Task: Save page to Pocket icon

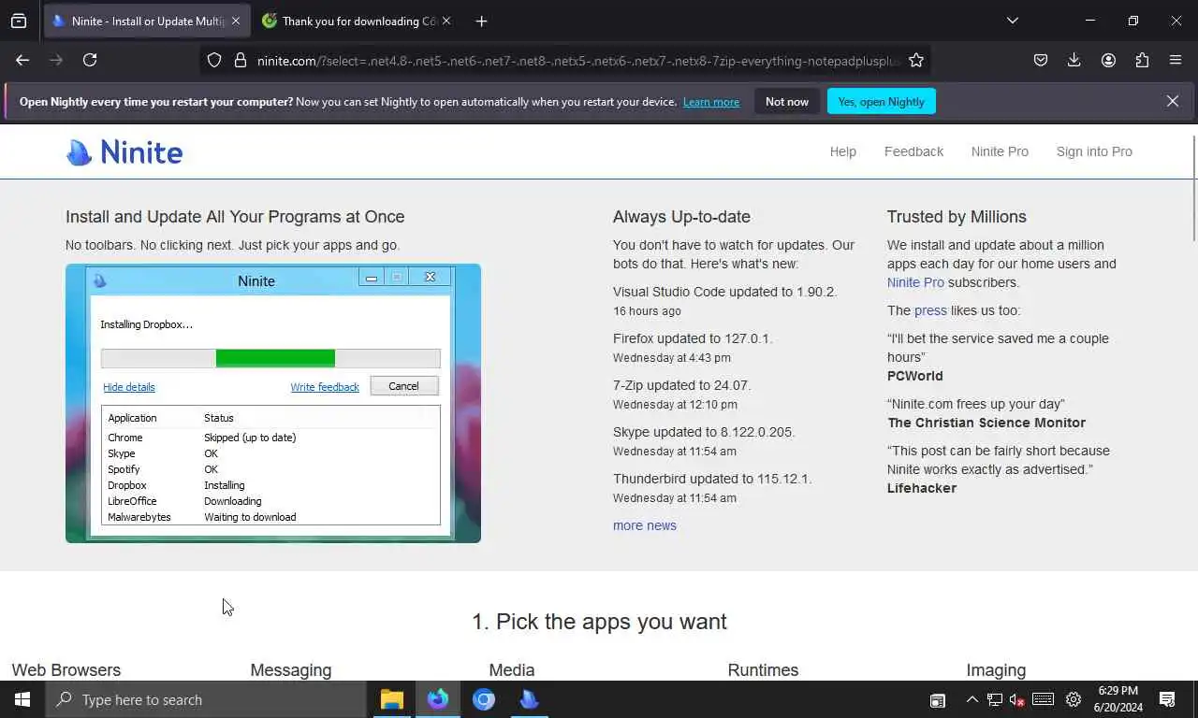Action: click(x=1041, y=60)
